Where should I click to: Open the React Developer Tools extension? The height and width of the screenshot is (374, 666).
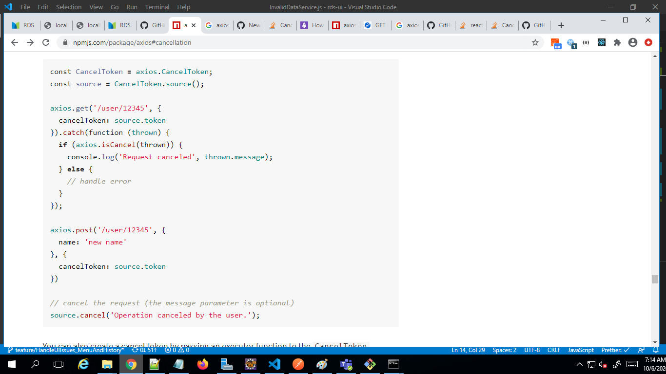point(602,42)
